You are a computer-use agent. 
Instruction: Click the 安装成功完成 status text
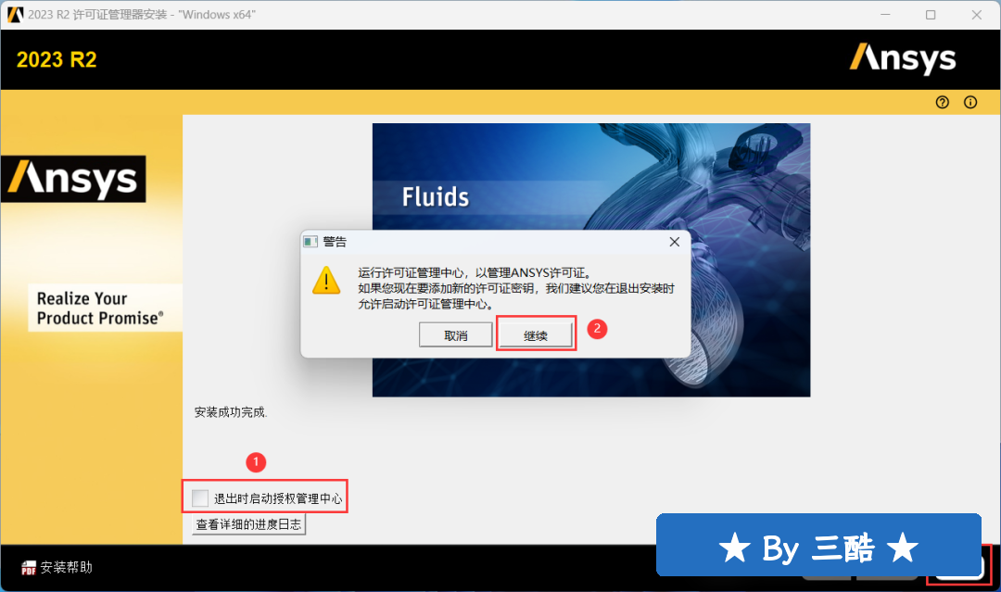[x=231, y=412]
